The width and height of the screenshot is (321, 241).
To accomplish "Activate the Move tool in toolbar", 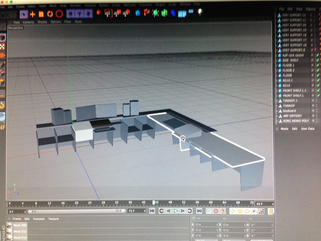I will tap(32, 14).
